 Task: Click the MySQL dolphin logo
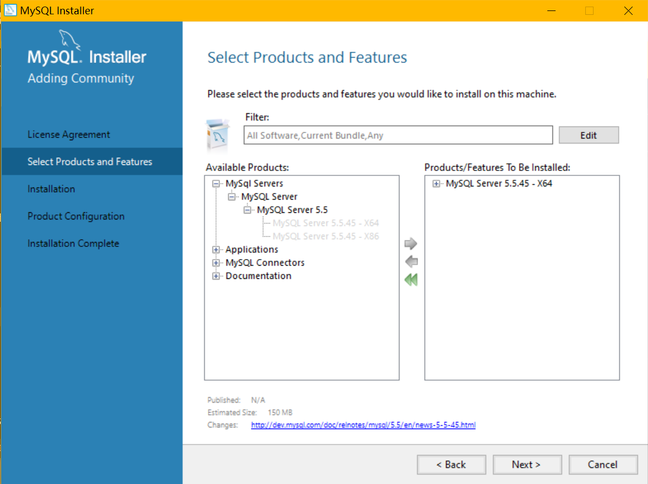[x=69, y=40]
